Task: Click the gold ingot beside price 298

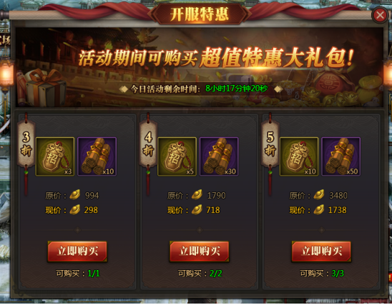Action: click(x=75, y=210)
